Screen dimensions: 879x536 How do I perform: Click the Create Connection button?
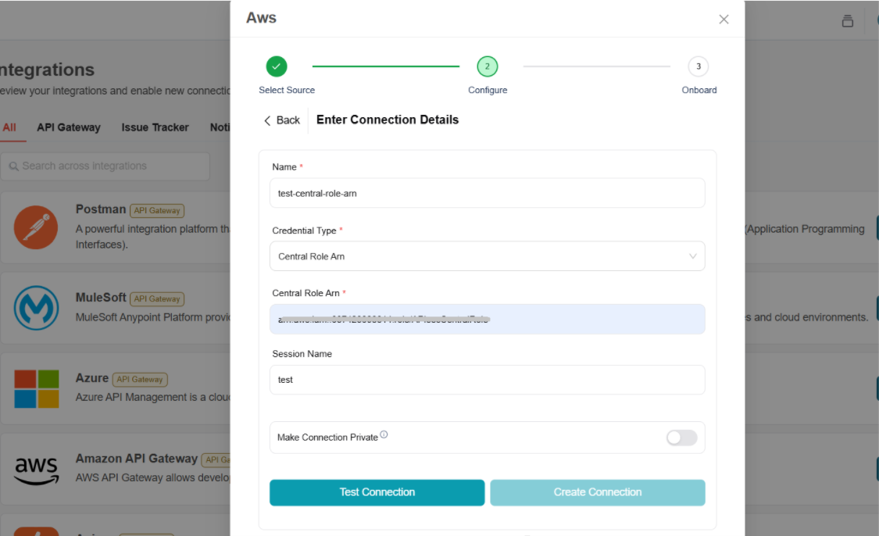[x=597, y=492]
